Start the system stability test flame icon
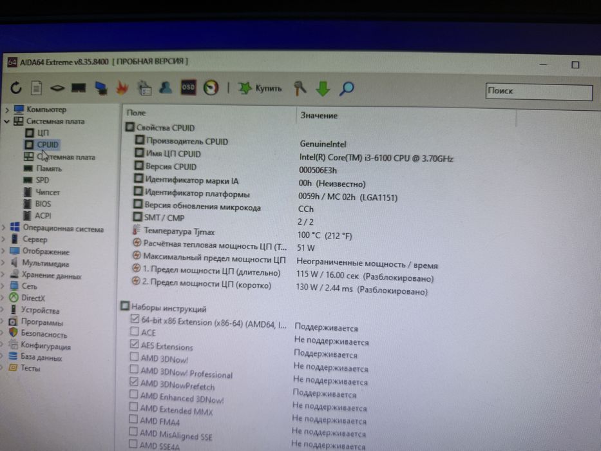This screenshot has width=601, height=451. pyautogui.click(x=122, y=88)
